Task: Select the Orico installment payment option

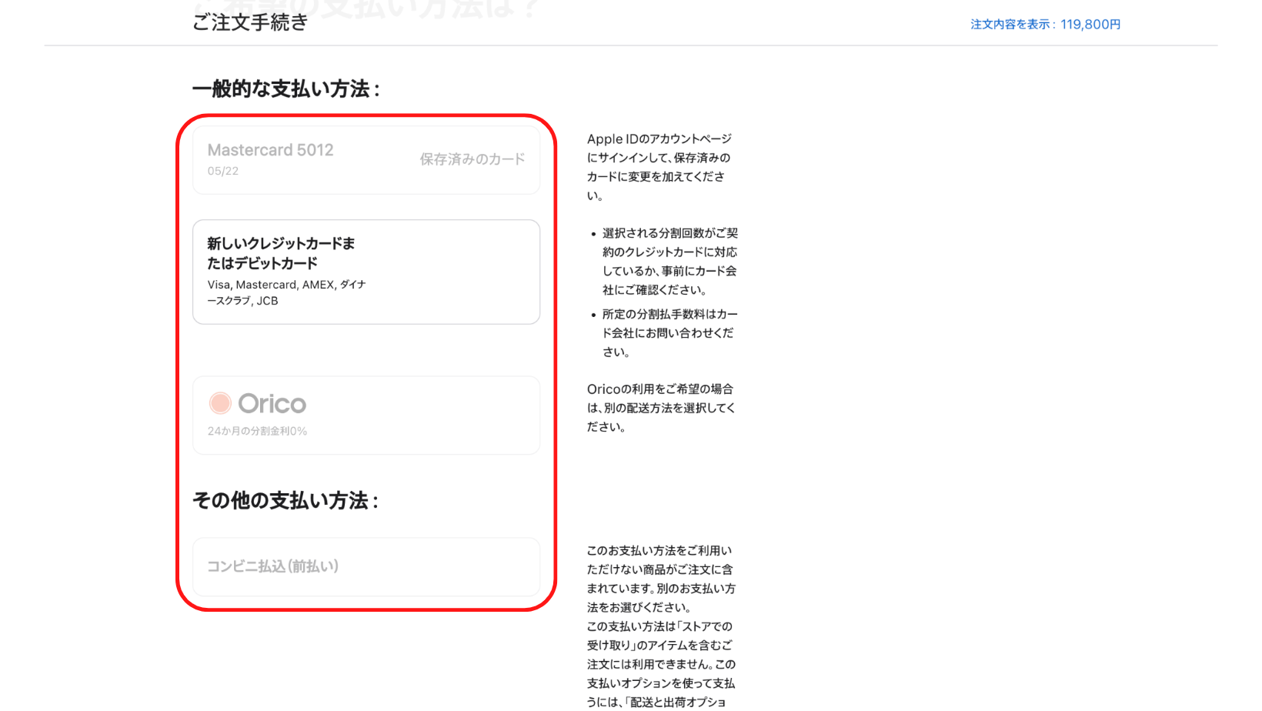Action: [x=366, y=416]
